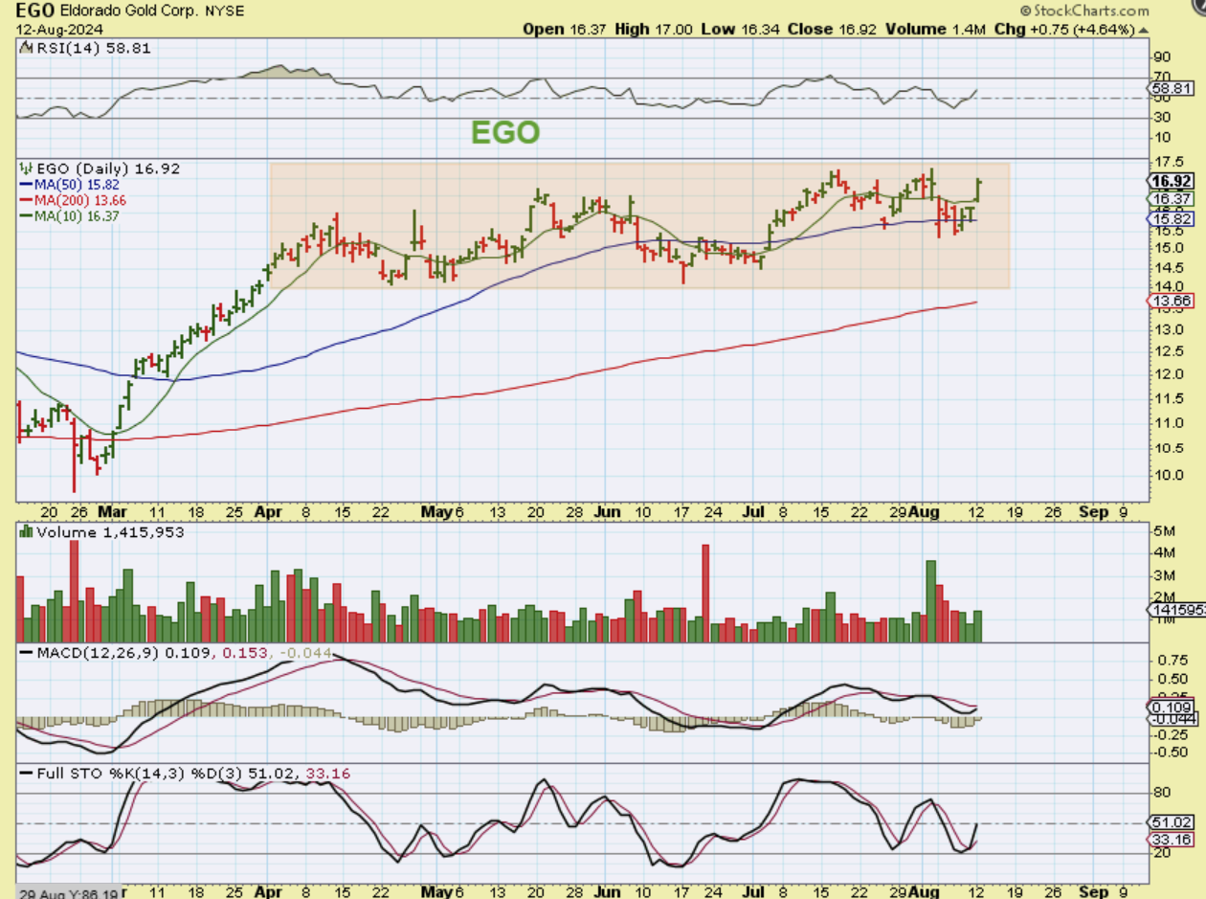Click the 80 level on the stochastic axis
Viewport: 1206px width, 899px height.
pos(1163,793)
